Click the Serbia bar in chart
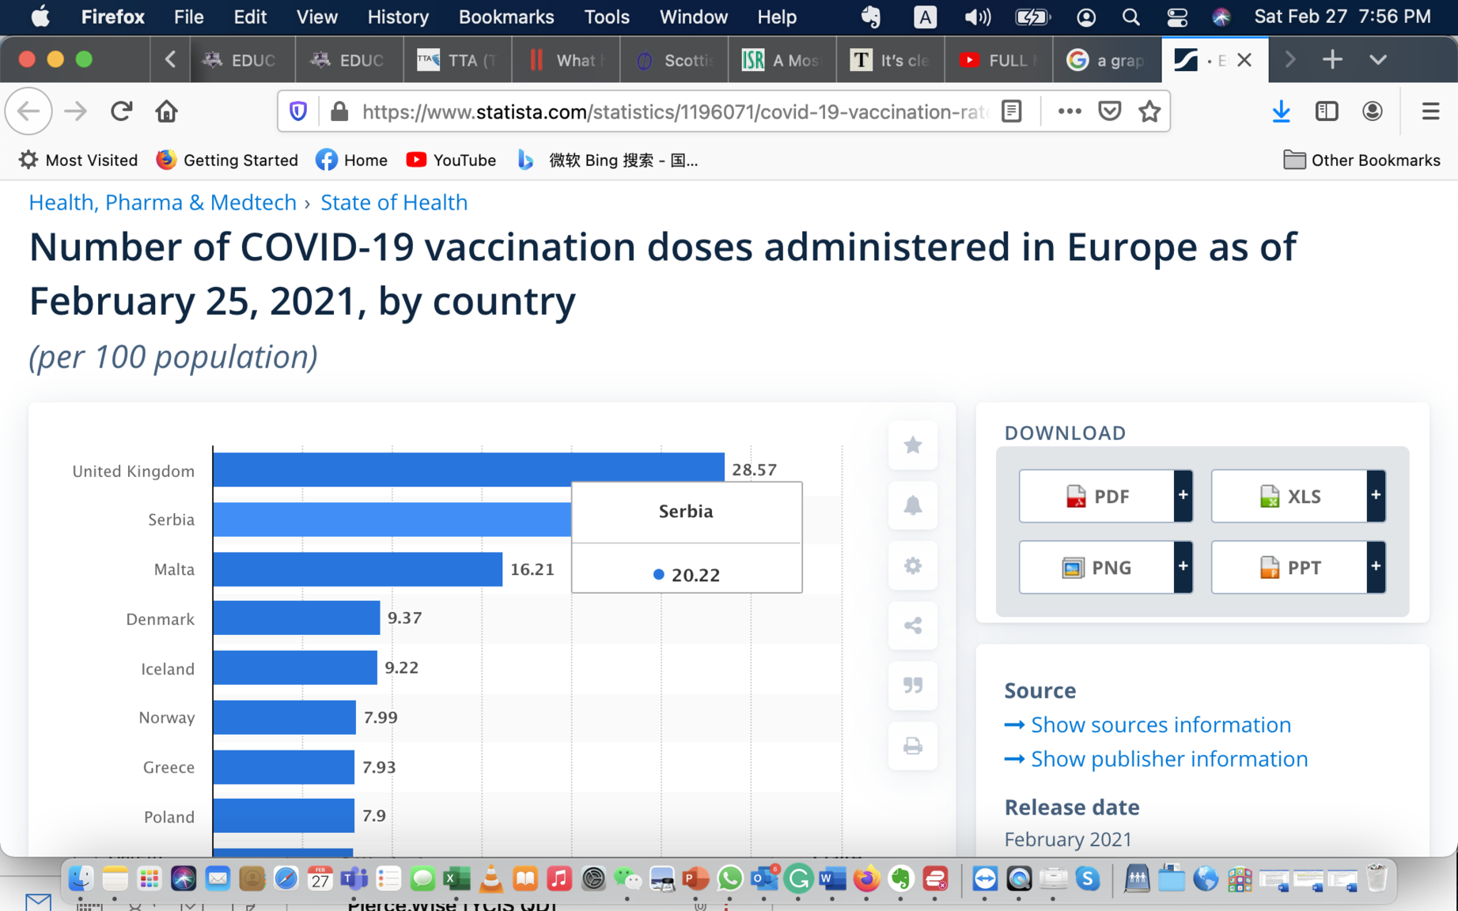 392,520
